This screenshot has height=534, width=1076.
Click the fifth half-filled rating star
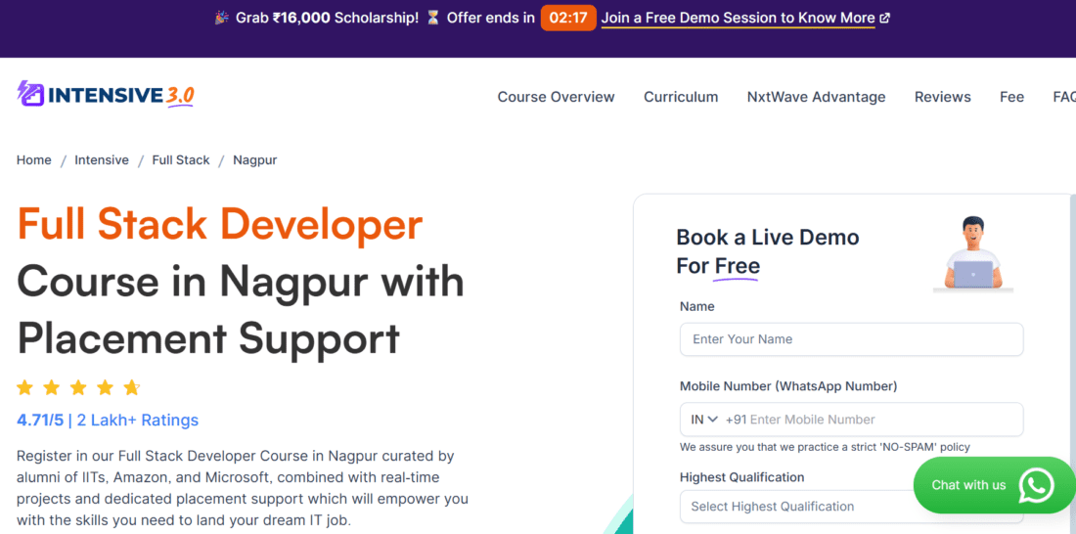pos(132,387)
